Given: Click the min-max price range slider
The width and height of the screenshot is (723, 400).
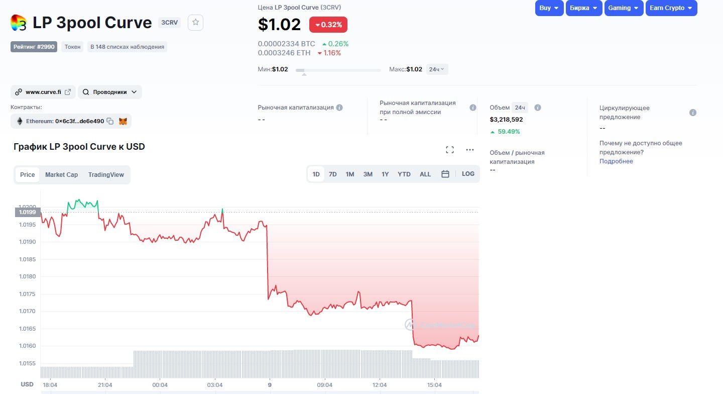Looking at the screenshot, I should 338,70.
